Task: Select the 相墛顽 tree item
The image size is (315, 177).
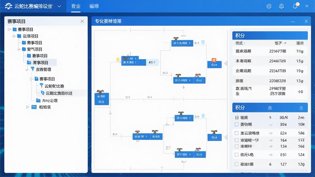Action: 45,107
